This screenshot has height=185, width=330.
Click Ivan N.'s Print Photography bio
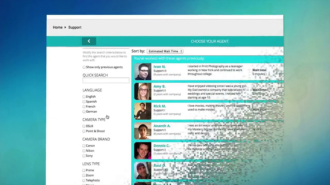(x=215, y=70)
